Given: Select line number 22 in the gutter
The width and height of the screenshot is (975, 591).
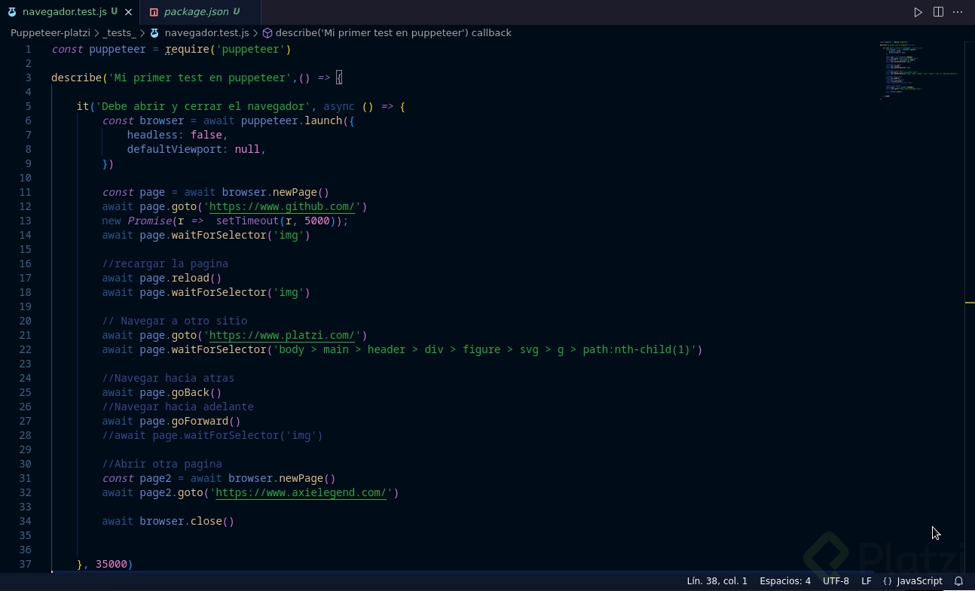Looking at the screenshot, I should (x=25, y=349).
